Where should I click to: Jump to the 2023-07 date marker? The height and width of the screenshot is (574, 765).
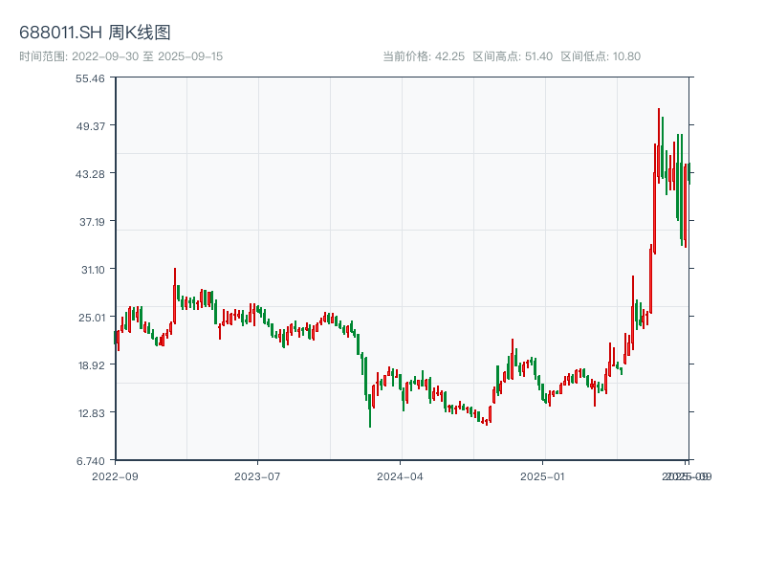pos(257,475)
